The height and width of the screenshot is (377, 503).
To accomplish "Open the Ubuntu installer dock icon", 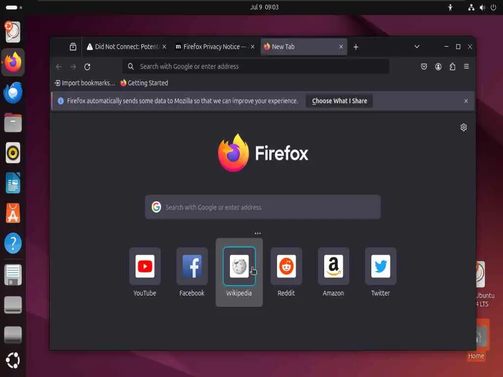I will point(13,32).
